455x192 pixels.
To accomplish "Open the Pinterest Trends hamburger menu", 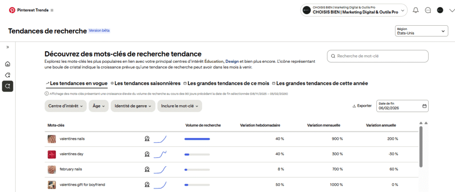I will click(52, 10).
